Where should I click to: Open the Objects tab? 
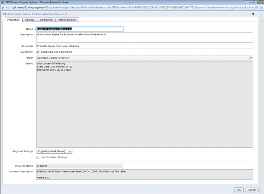coord(29,20)
